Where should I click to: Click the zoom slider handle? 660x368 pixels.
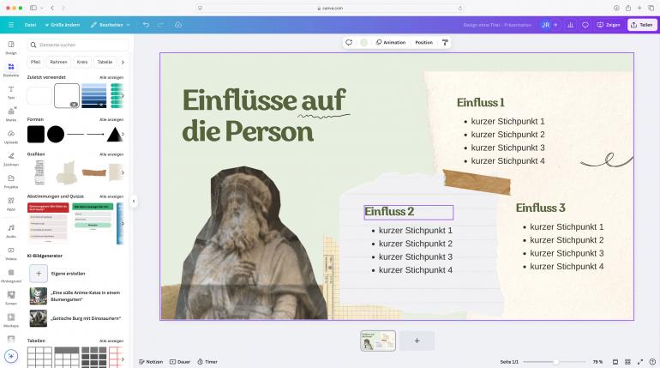point(556,362)
